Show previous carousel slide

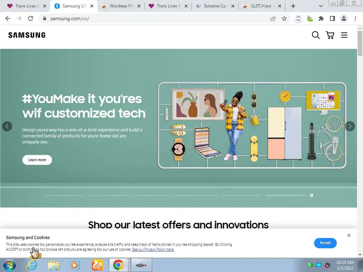click(7, 126)
